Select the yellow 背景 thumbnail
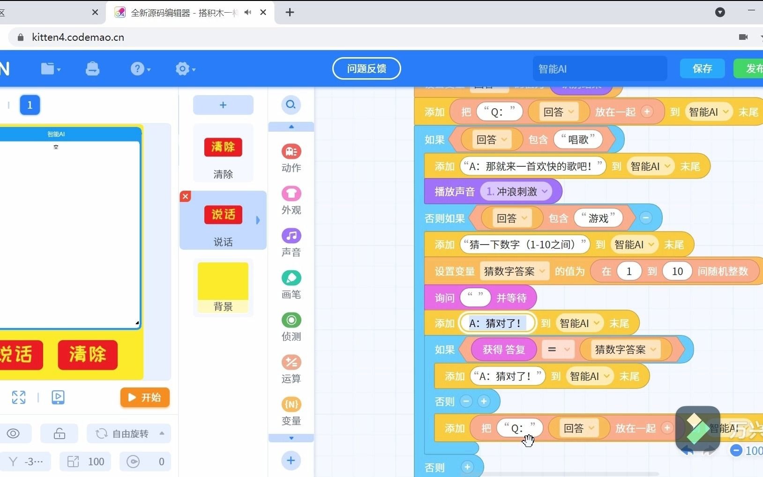This screenshot has height=477, width=763. [x=223, y=287]
